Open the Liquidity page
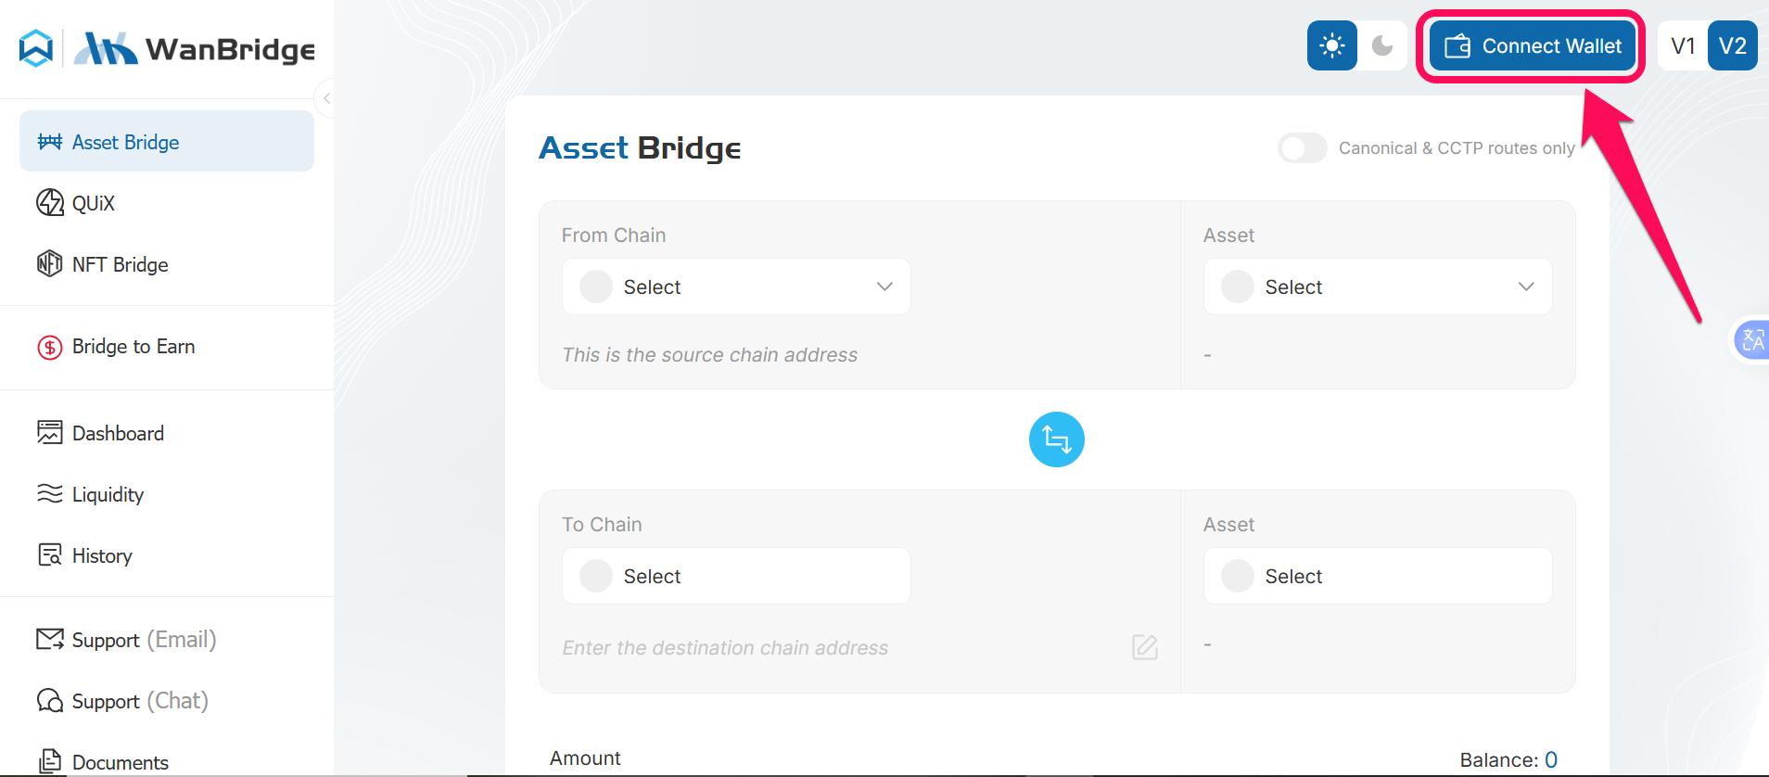This screenshot has width=1769, height=777. coord(107,494)
